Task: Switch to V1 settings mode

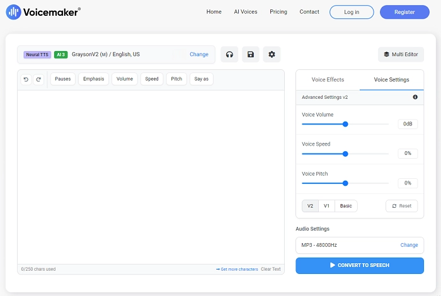Action: click(x=326, y=206)
